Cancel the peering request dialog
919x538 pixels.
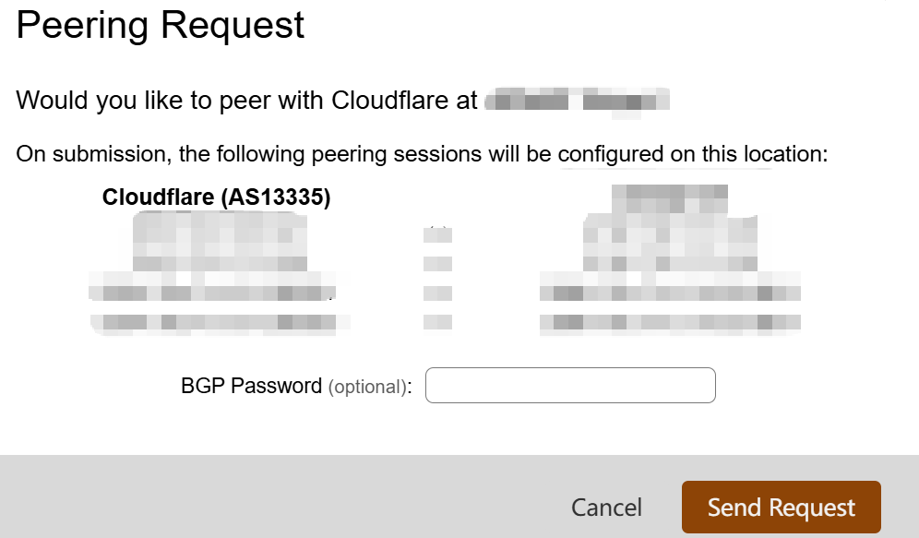(x=606, y=507)
